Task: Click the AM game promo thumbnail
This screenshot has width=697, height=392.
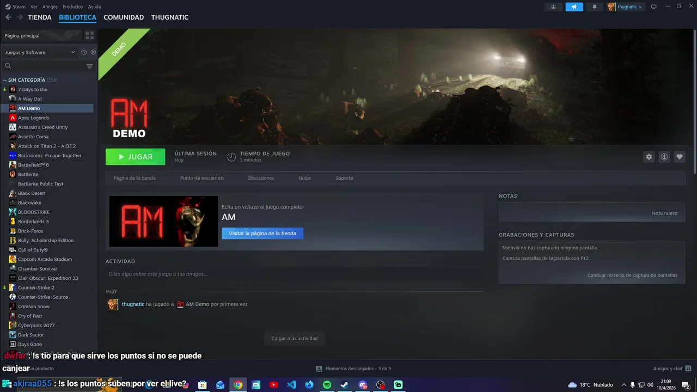Action: 163,222
